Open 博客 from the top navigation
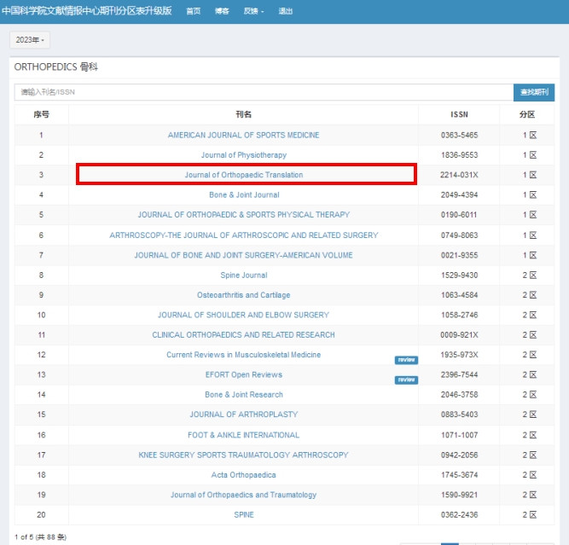This screenshot has width=569, height=545. click(222, 11)
